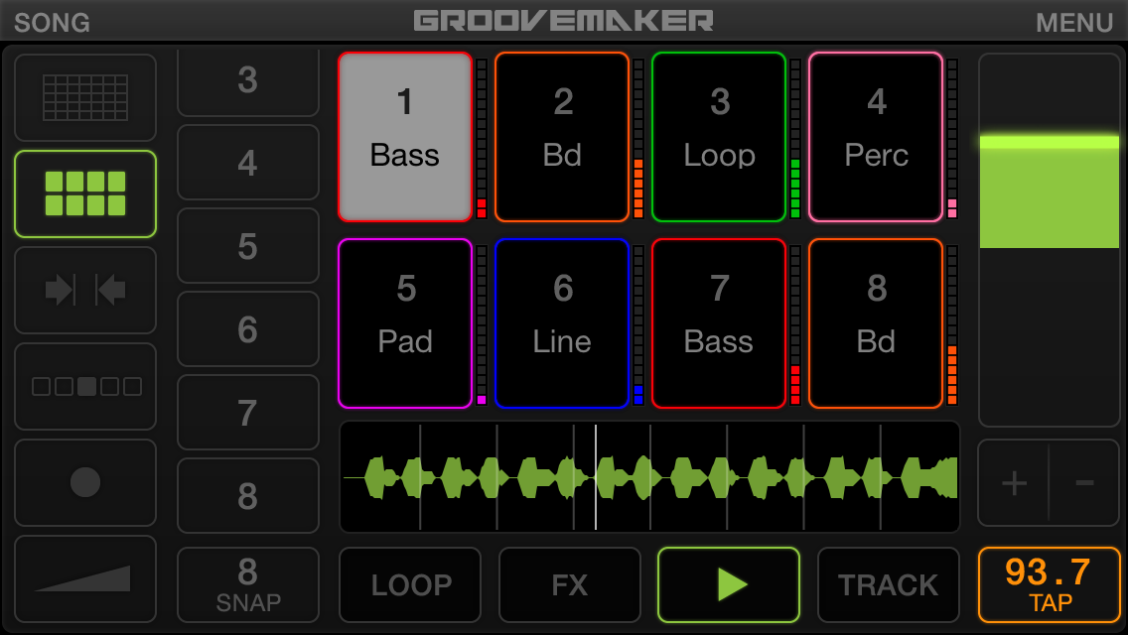
Task: Open the SONG menu
Action: 52,22
